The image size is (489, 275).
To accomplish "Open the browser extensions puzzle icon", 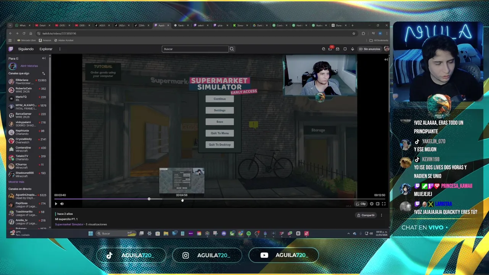I will [x=363, y=33].
